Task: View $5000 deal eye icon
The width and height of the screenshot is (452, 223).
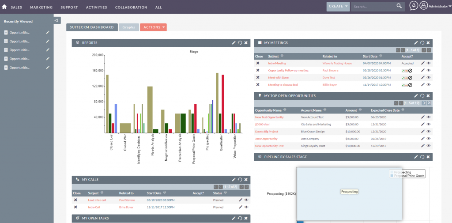Action: click(429, 125)
